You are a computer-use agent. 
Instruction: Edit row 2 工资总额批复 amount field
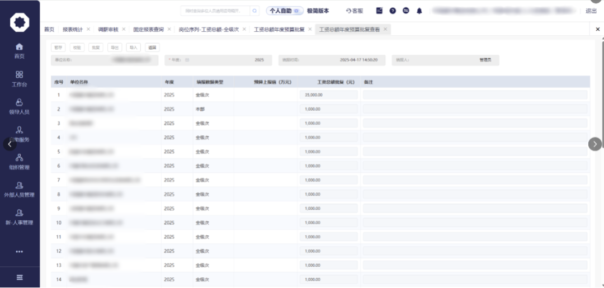(x=329, y=109)
